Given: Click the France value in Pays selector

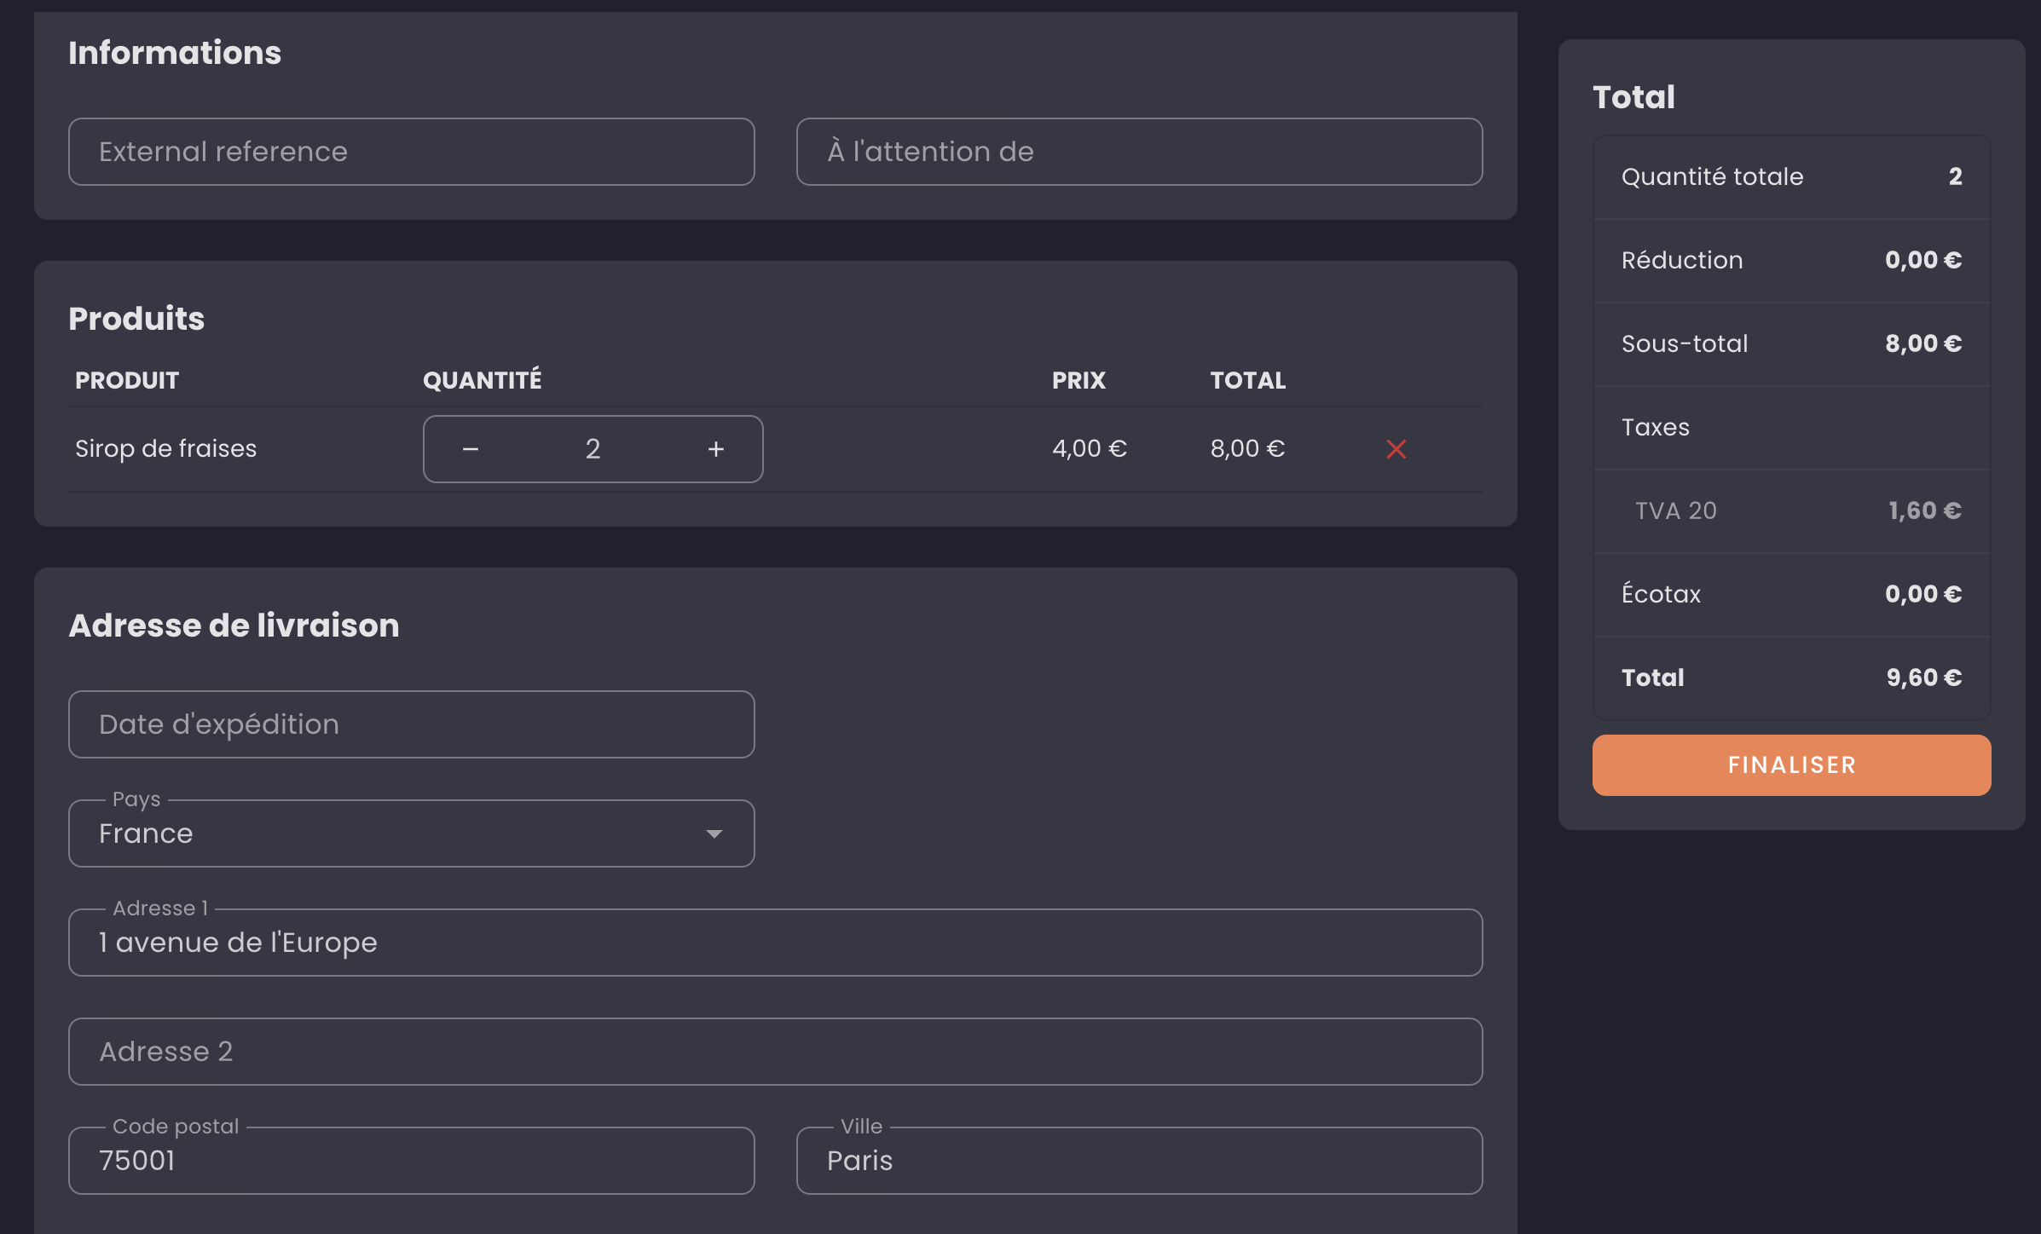Looking at the screenshot, I should [147, 833].
